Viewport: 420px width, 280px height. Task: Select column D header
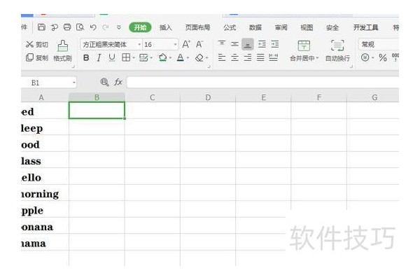pyautogui.click(x=208, y=97)
